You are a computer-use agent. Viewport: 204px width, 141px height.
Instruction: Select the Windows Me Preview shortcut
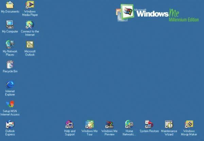click(x=109, y=124)
